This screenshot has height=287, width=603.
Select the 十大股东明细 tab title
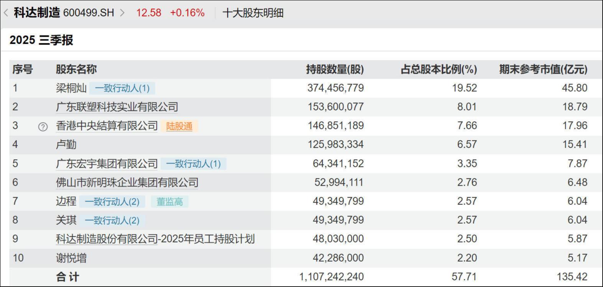(x=253, y=13)
